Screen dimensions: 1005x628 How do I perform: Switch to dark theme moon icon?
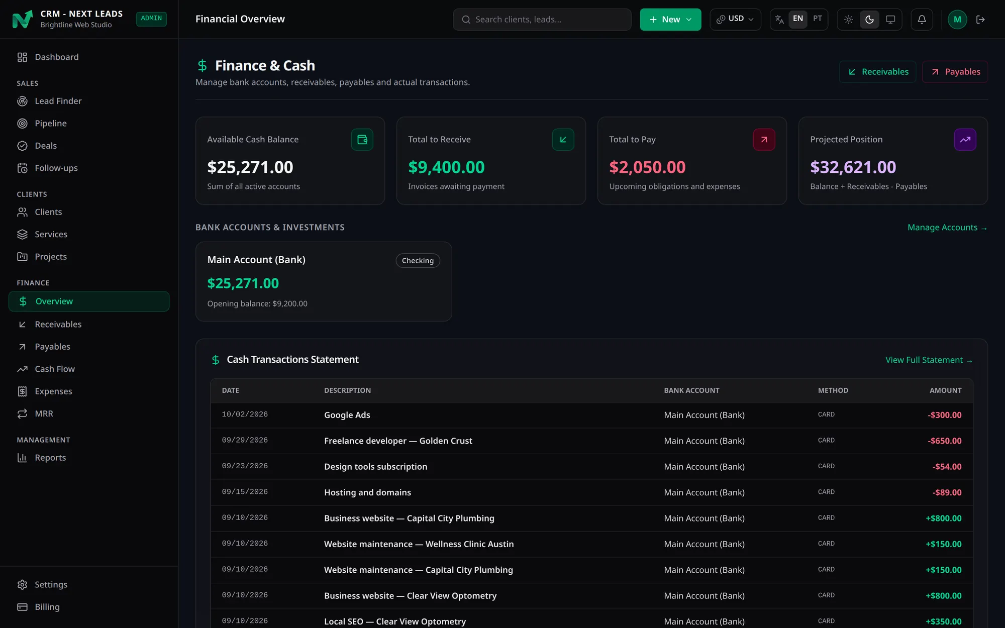[x=869, y=20]
